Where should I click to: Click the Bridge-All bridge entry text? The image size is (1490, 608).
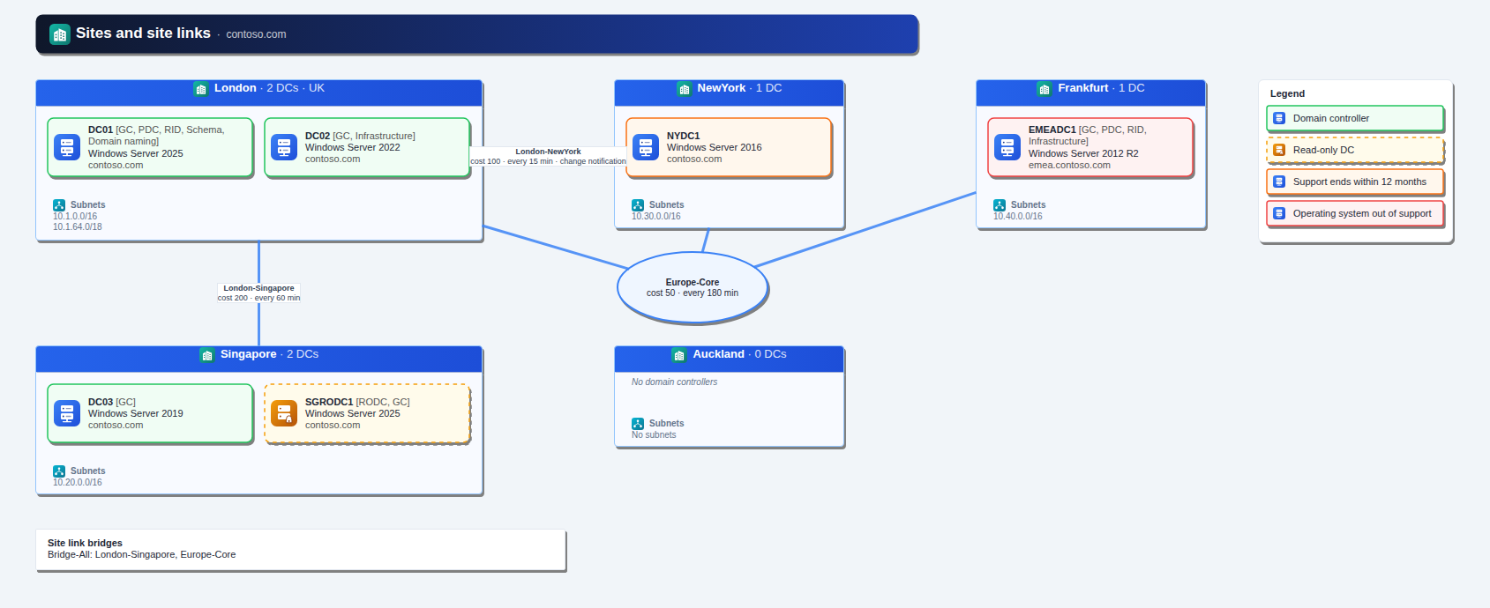click(141, 555)
